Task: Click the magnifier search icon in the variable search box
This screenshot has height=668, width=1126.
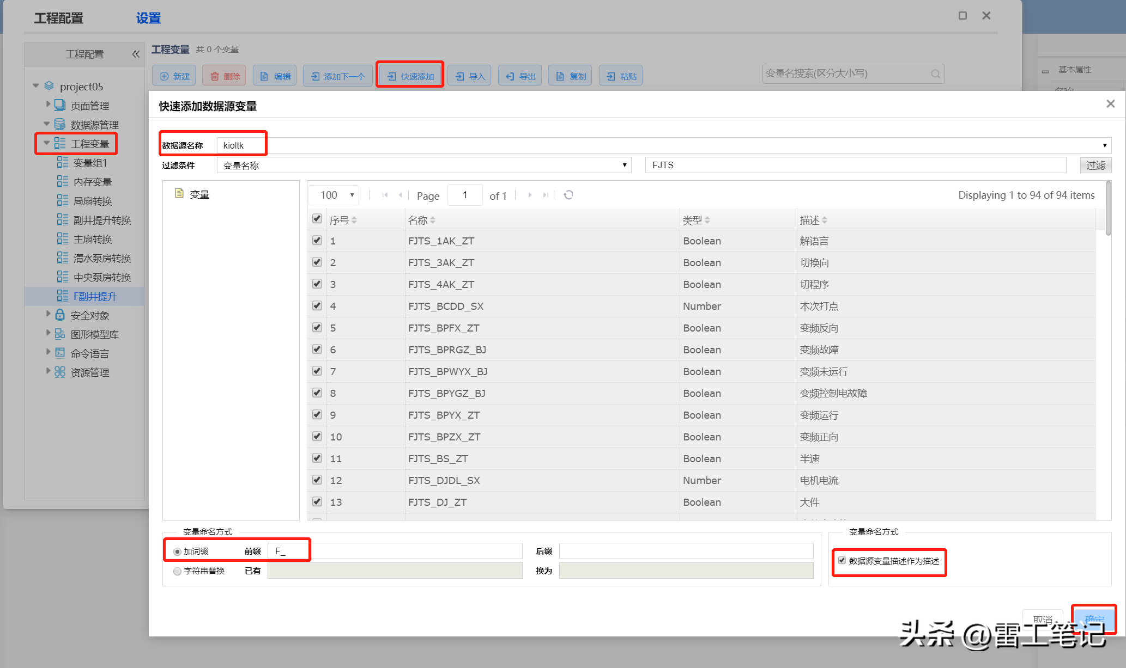Action: tap(935, 73)
